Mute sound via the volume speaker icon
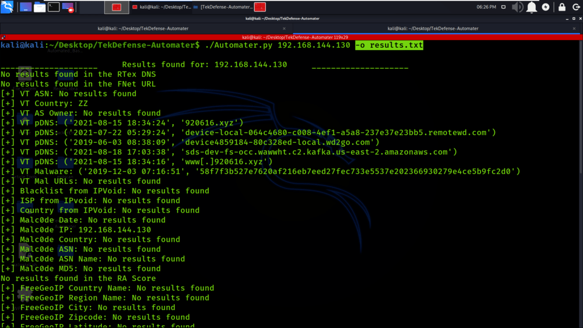This screenshot has width=583, height=328. 517,7
